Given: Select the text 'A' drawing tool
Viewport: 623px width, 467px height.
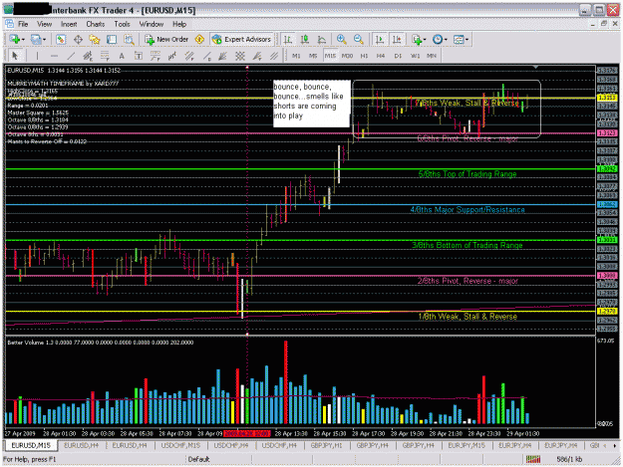Looking at the screenshot, I should [122, 56].
